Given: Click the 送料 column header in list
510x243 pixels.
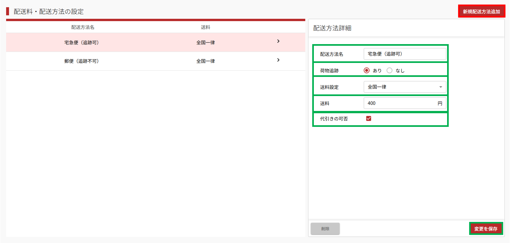Looking at the screenshot, I should [205, 27].
